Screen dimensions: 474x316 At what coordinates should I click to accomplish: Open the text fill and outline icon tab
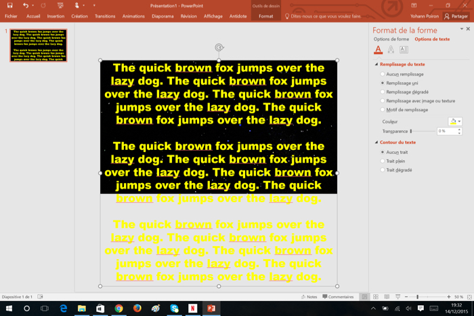pyautogui.click(x=379, y=50)
